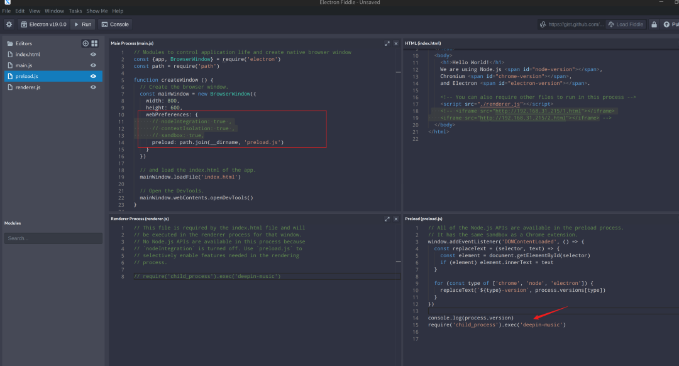
Task: Open the File menu
Action: coord(6,11)
